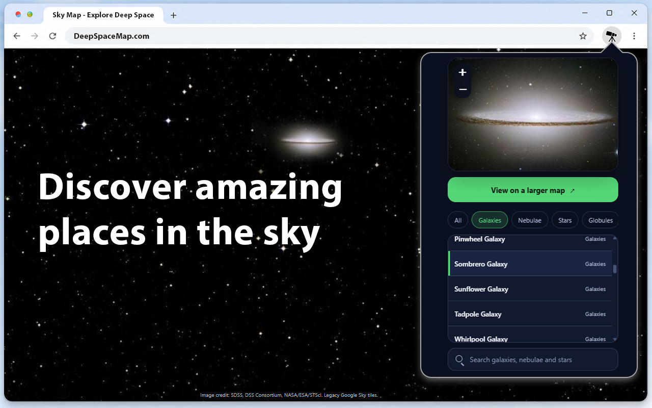Open a new tab with the plus icon
Image resolution: width=652 pixels, height=408 pixels.
pos(173,15)
